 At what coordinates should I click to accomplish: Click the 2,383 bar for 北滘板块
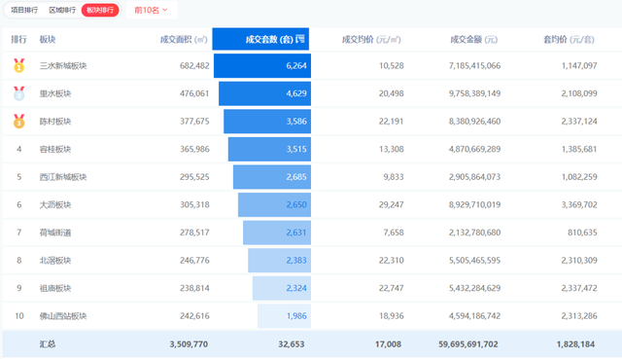(280, 260)
